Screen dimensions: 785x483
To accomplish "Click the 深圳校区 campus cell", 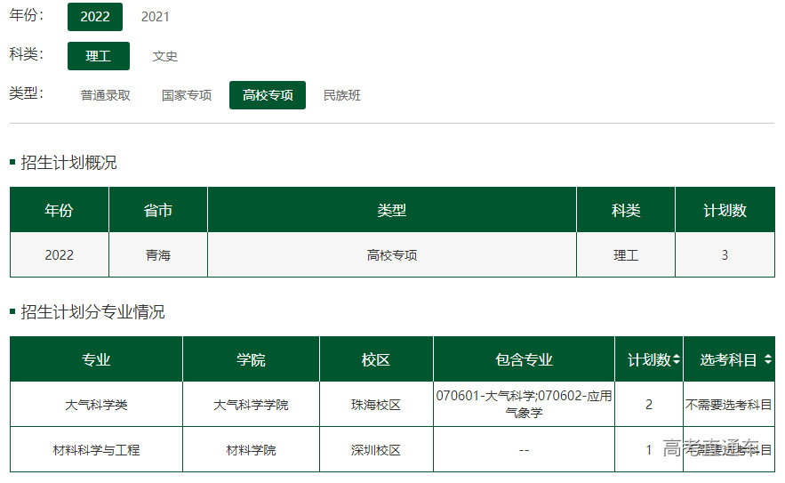I will click(x=376, y=450).
